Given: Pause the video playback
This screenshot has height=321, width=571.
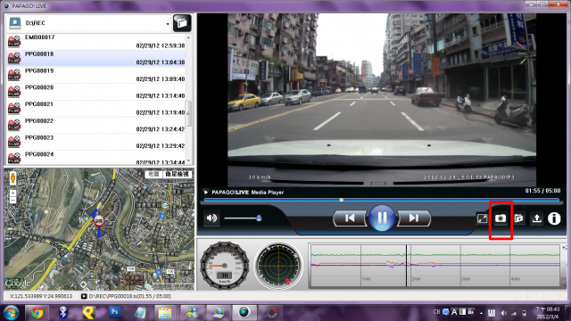Looking at the screenshot, I should [382, 218].
